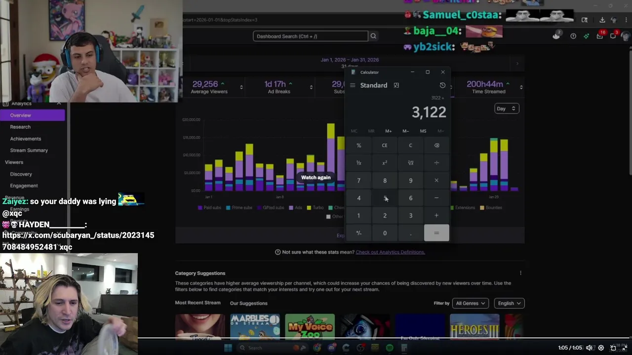Click the square root key
The image size is (632, 355).
coord(410,163)
